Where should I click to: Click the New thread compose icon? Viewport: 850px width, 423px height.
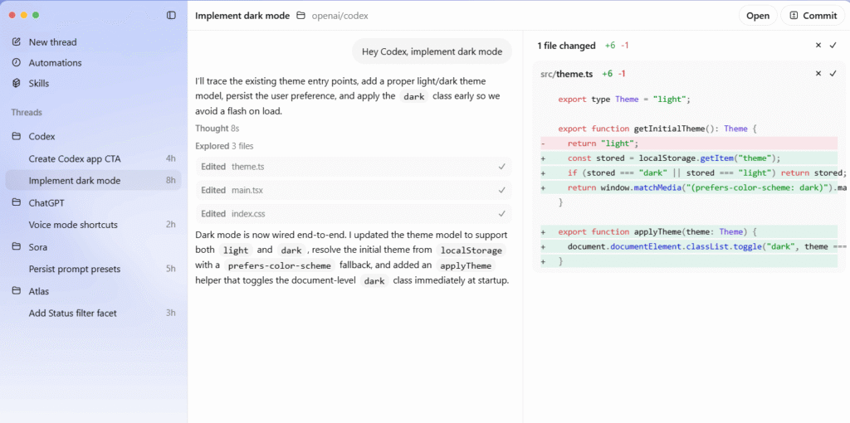pos(17,42)
